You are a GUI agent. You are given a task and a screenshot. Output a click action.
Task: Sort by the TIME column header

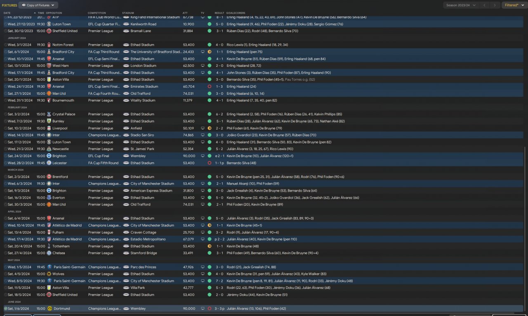[40, 13]
